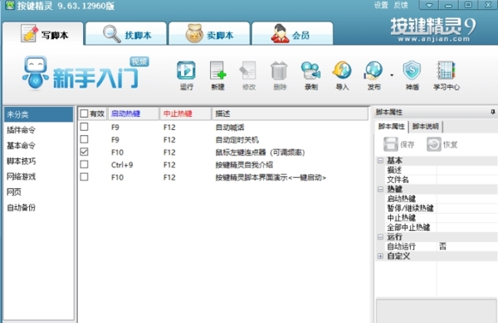Check the box for 按键精灵脚本界面演示 script
The width and height of the screenshot is (498, 323).
[x=84, y=177]
